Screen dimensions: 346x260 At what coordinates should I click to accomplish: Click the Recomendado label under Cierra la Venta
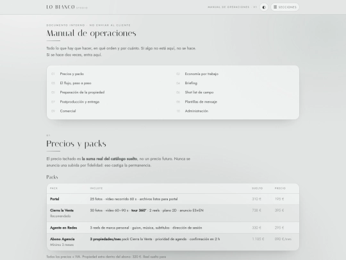click(x=60, y=216)
